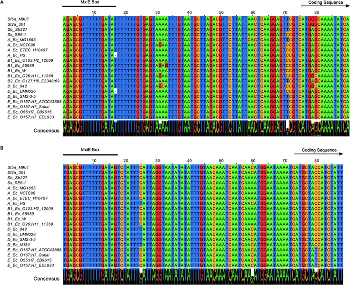Select the B2_Ec_O127:H6_E2348/69 row label
Screen dimensions: 350x285
coord(33,81)
